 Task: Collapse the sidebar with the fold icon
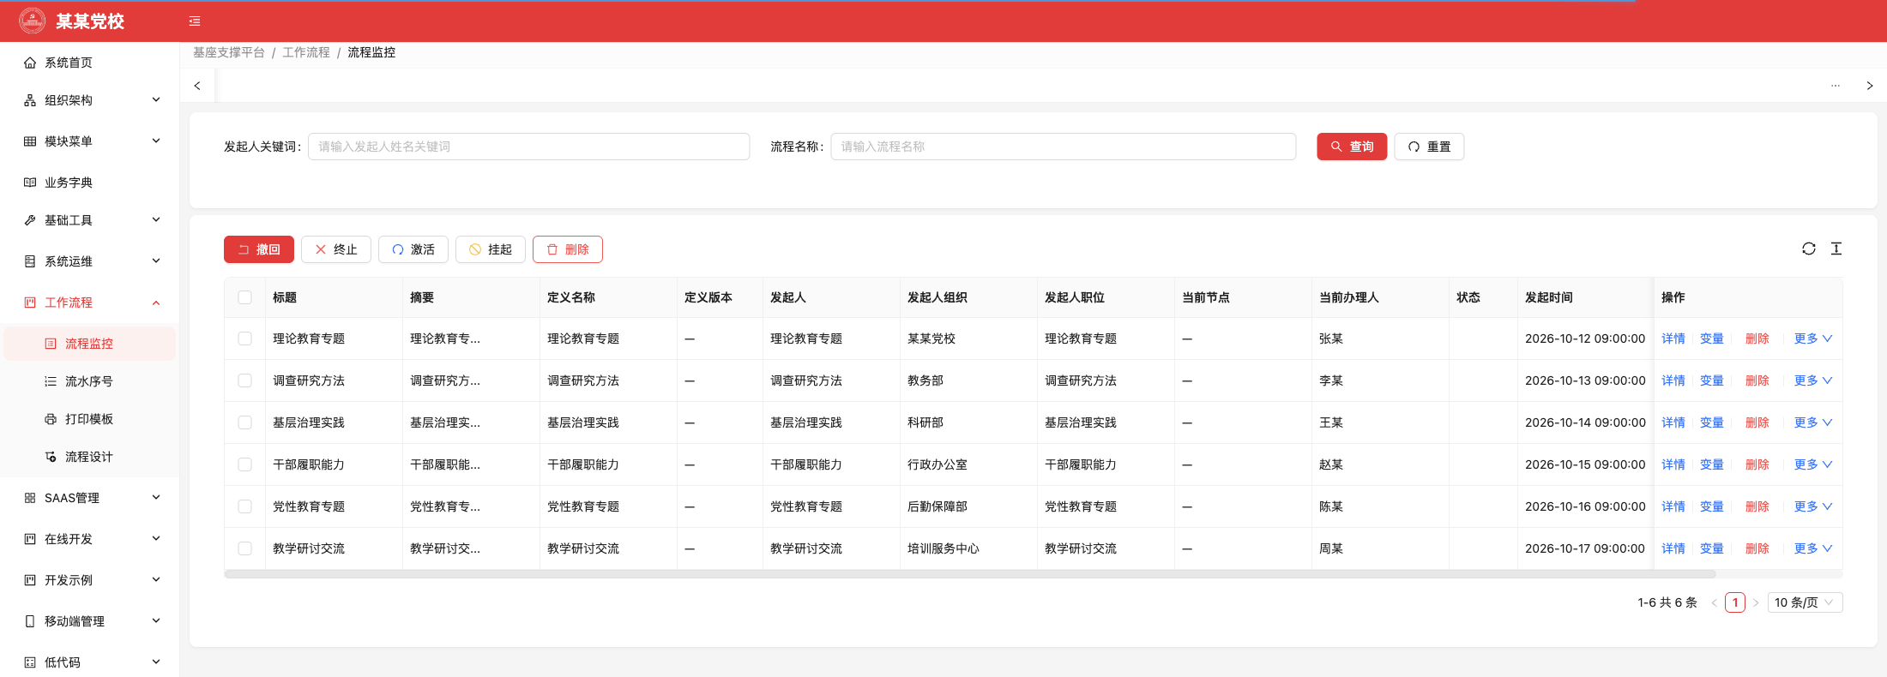click(195, 21)
